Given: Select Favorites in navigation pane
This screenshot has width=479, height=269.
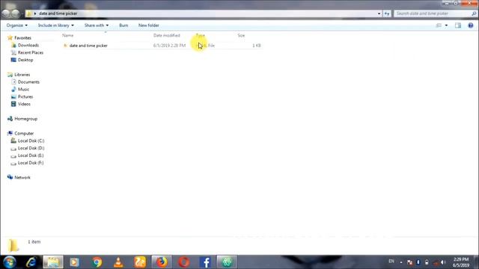Looking at the screenshot, I should [x=22, y=38].
